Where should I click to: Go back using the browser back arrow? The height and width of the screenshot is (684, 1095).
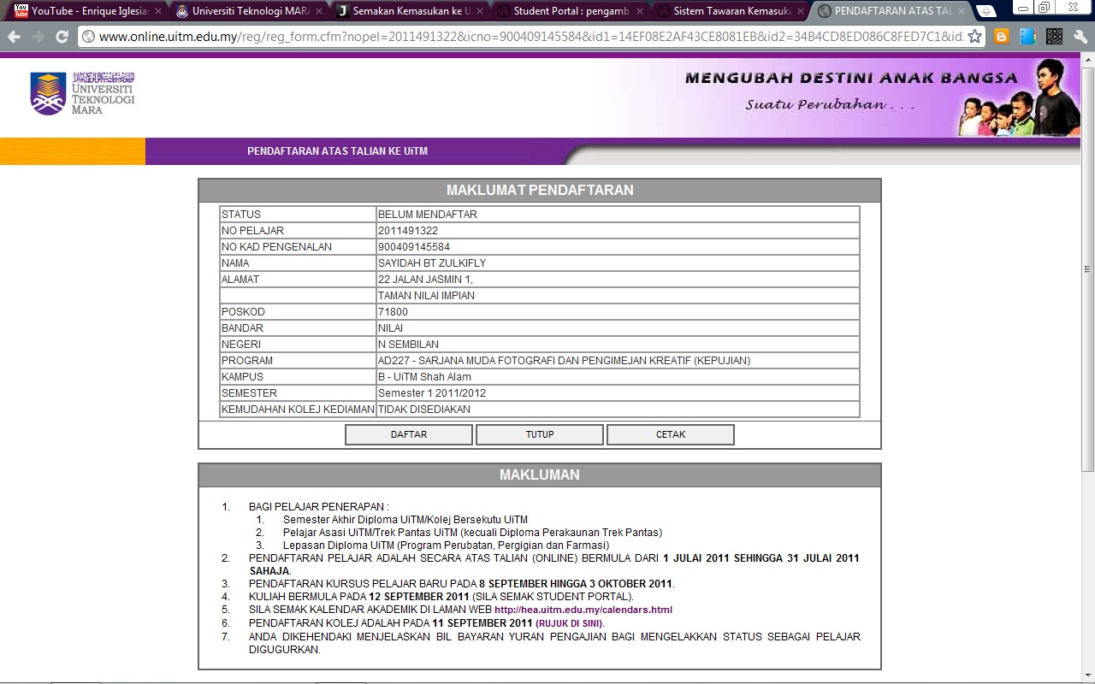(14, 37)
